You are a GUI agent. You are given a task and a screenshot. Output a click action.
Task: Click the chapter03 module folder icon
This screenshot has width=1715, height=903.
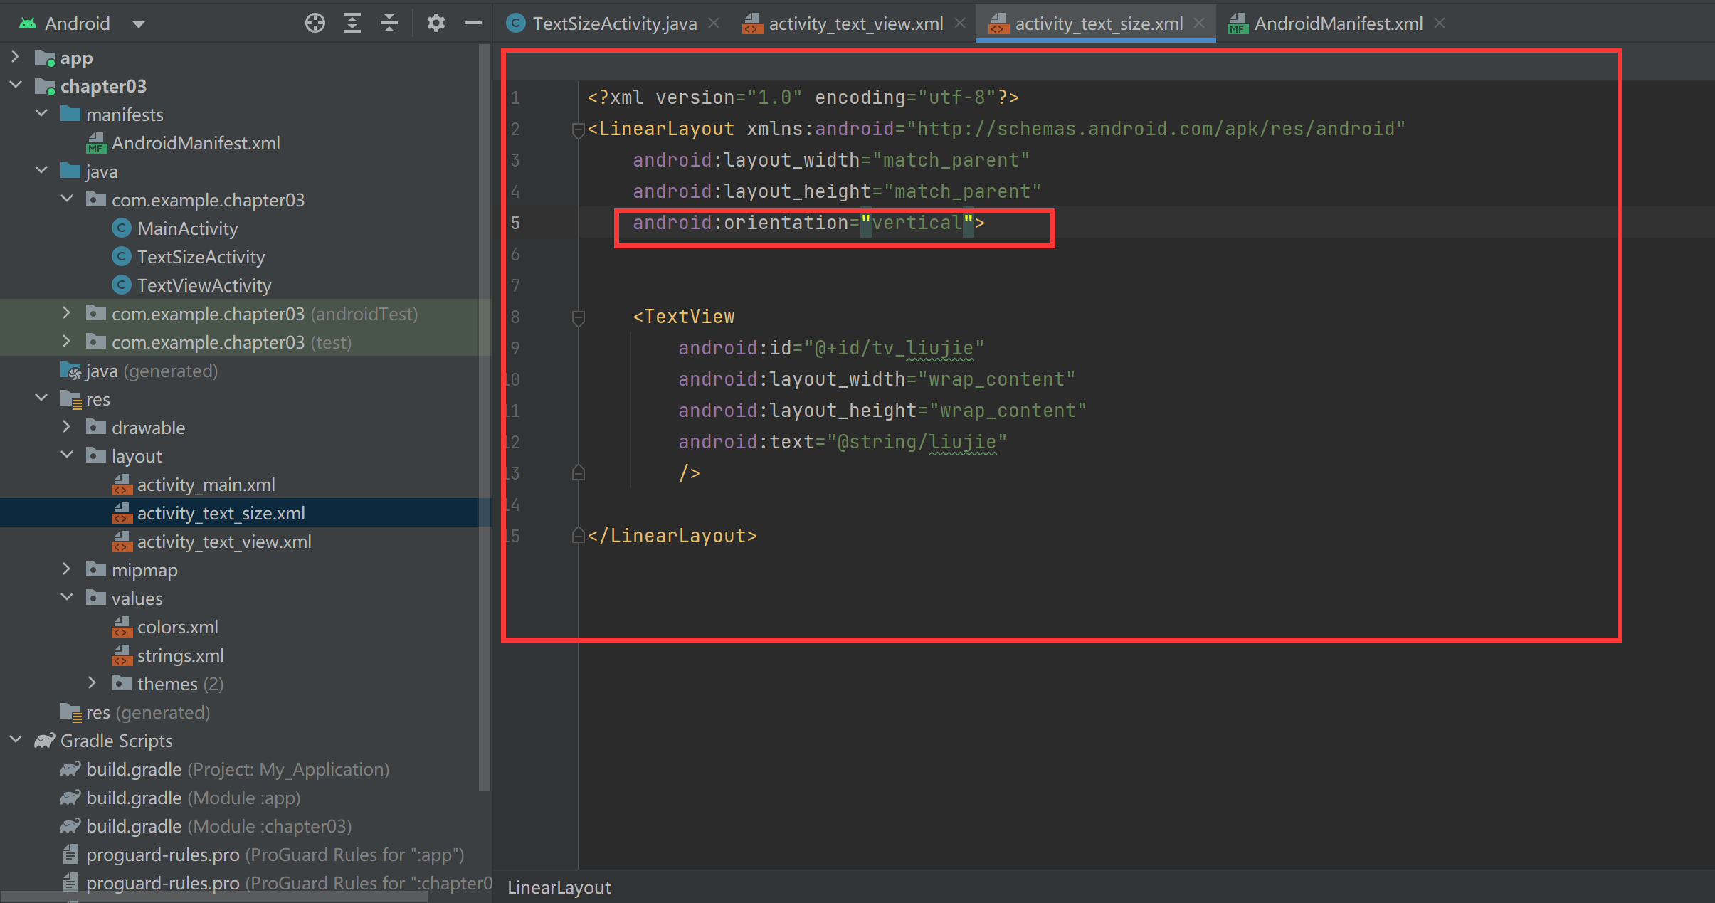(x=45, y=86)
